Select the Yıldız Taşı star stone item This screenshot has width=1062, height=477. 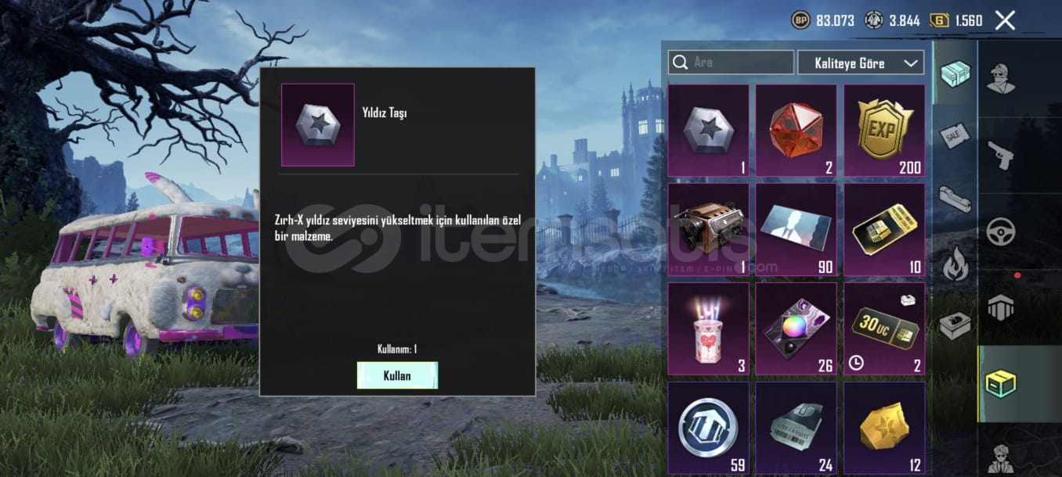coord(708,131)
